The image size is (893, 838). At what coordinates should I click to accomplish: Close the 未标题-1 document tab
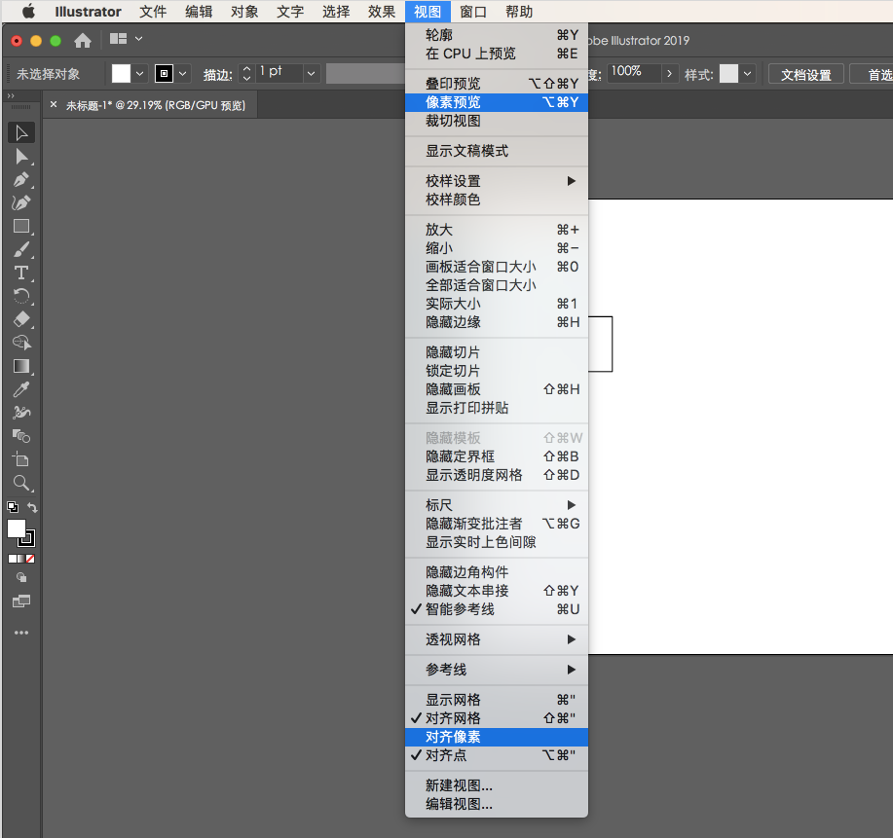[54, 105]
